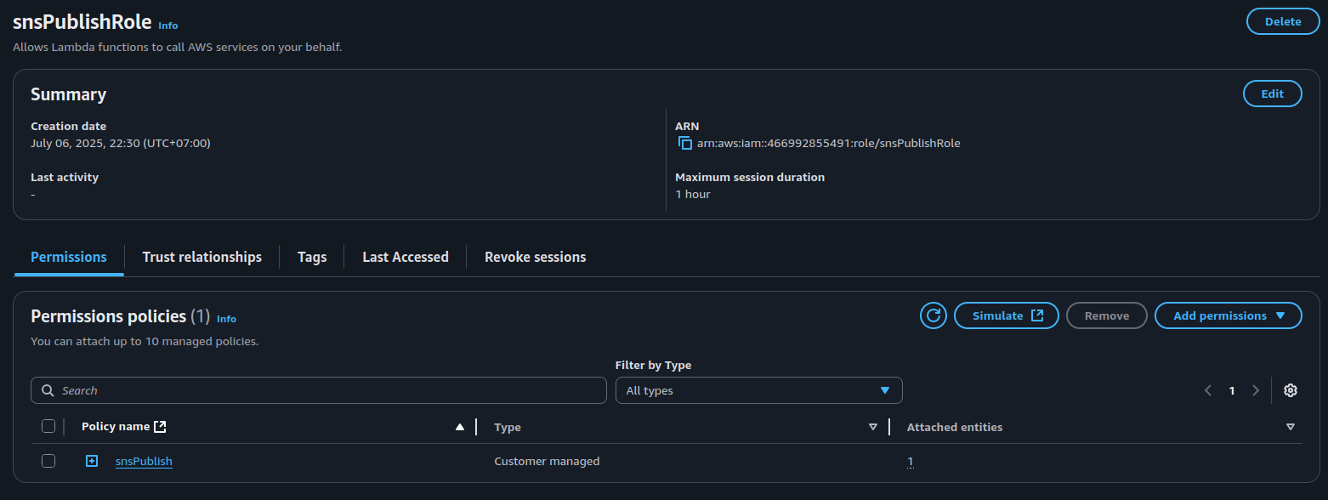Go to the next page arrow

click(x=1256, y=390)
